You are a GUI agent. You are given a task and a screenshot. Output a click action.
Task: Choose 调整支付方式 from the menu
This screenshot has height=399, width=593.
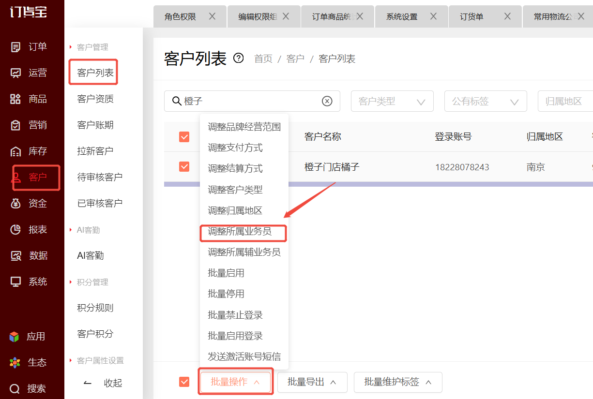(244, 148)
